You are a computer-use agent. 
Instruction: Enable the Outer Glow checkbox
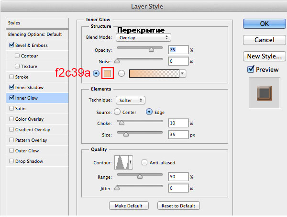[11, 150]
